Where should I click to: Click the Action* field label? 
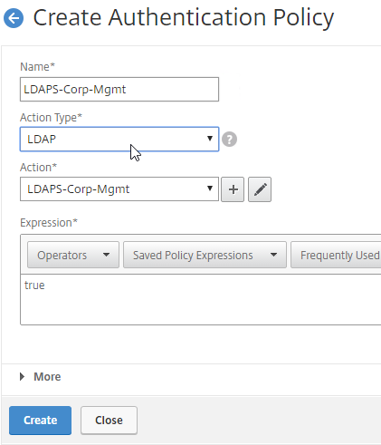[38, 167]
